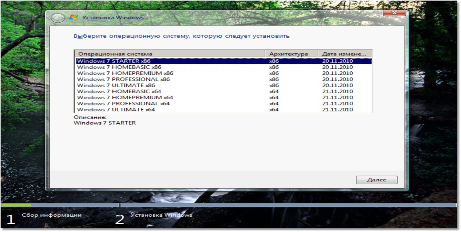Click the green installation progress bar
Screen dimensions: 461x232
coord(16,205)
